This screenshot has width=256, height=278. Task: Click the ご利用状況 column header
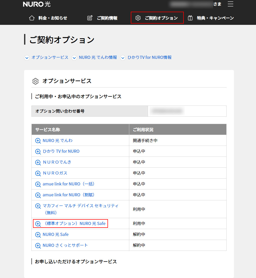(178, 130)
